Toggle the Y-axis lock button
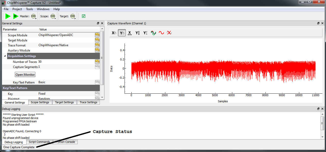326x152 pixels. tap(122, 33)
